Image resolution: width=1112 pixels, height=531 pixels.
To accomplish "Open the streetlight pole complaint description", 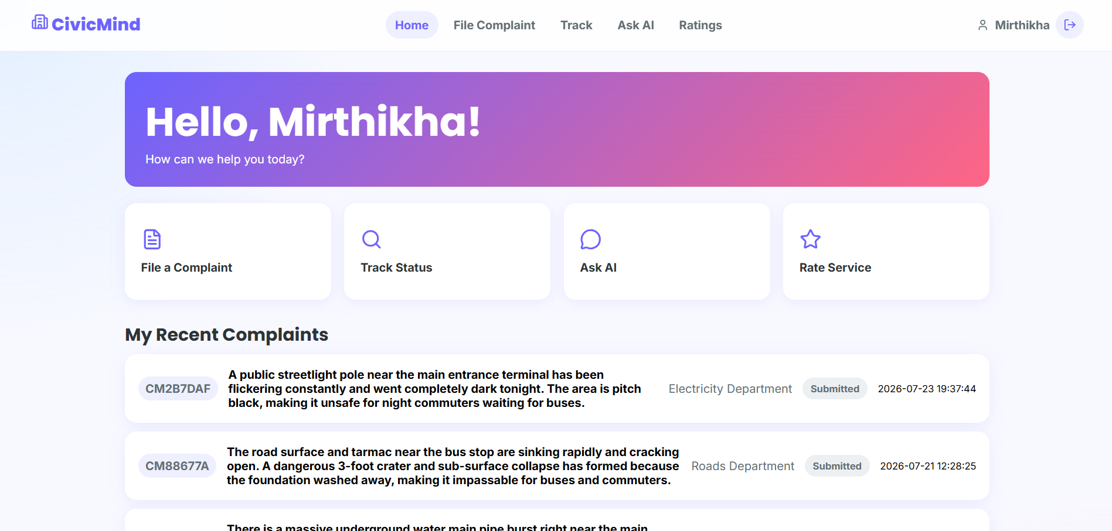I will [434, 389].
